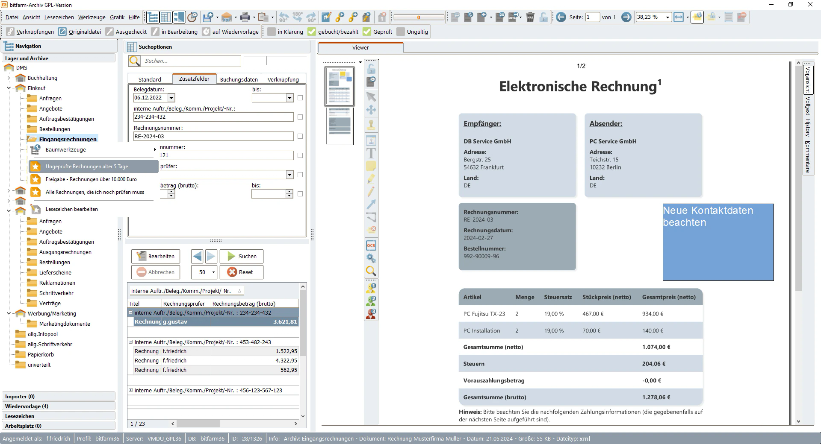
Task: Click the Reset button
Action: tap(241, 272)
